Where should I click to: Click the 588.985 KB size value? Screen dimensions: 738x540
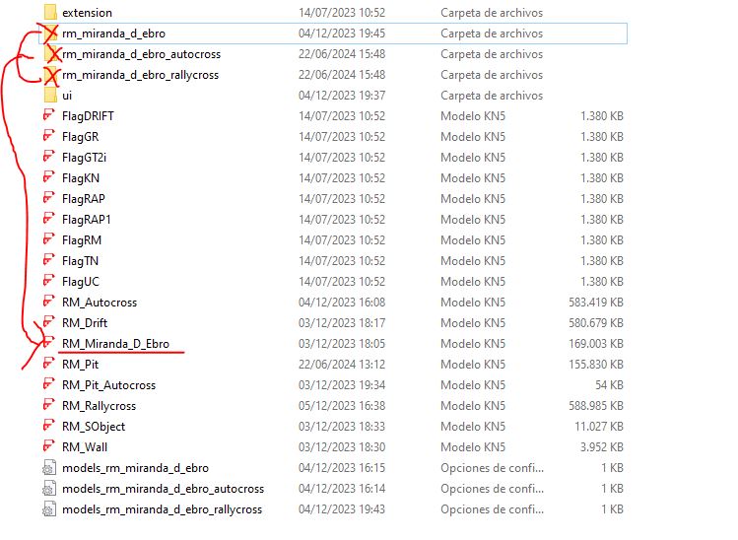point(596,406)
